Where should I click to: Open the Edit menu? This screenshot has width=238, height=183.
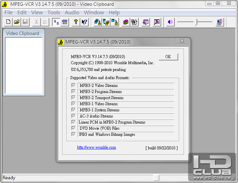coord(22,13)
